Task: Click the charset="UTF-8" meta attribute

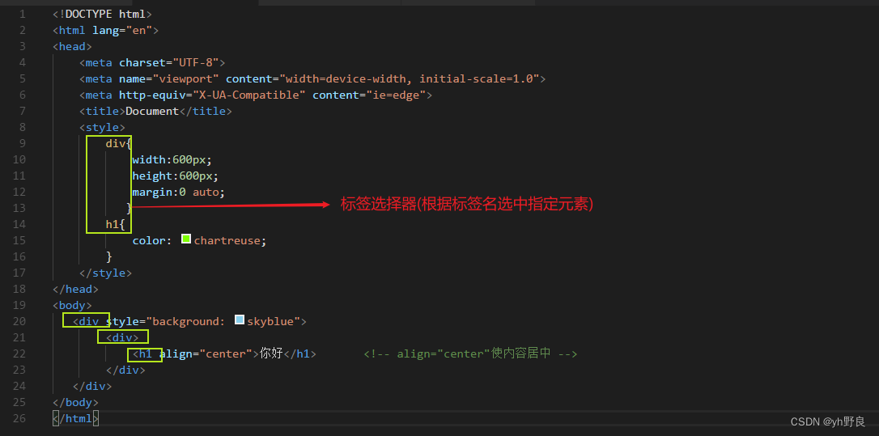Action: [168, 63]
